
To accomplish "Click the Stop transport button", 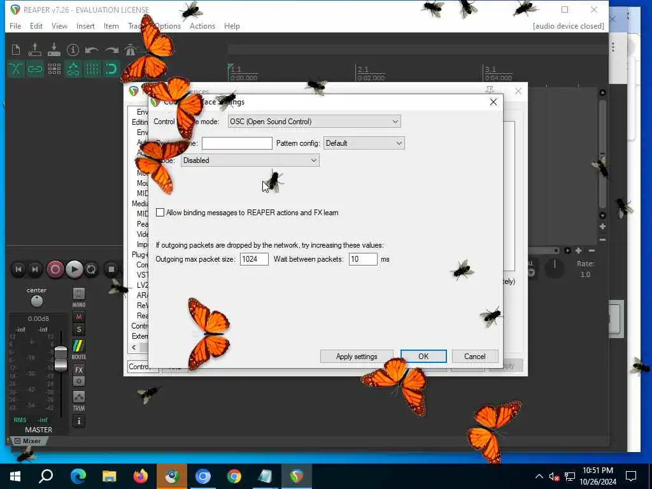I will click(x=111, y=269).
